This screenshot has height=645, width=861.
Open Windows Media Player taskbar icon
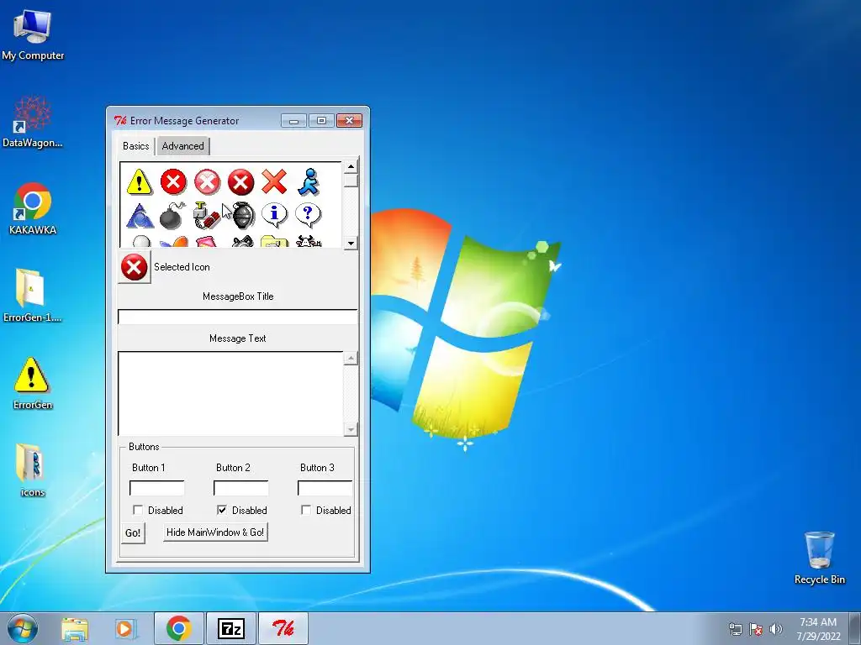(125, 629)
